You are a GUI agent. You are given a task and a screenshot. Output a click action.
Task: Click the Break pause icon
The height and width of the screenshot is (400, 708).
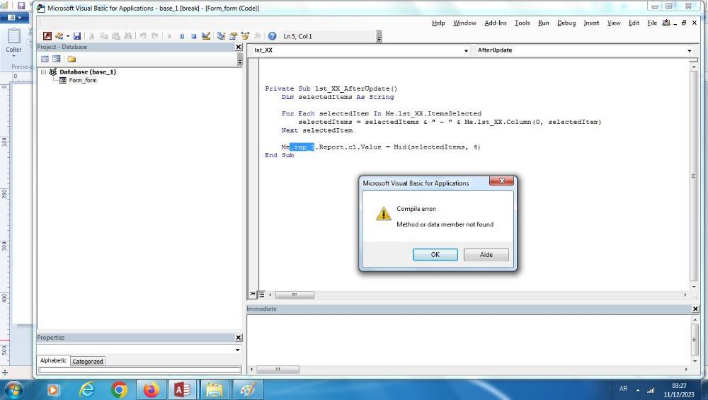182,36
